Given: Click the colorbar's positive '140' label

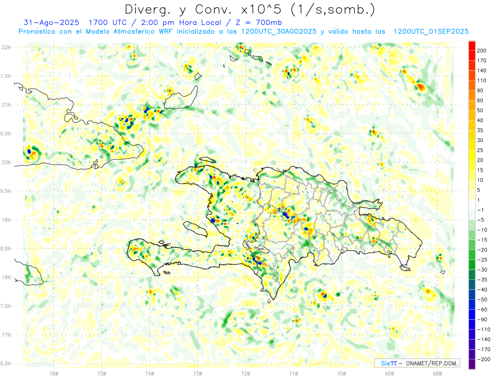Looking at the screenshot, I should tap(483, 71).
